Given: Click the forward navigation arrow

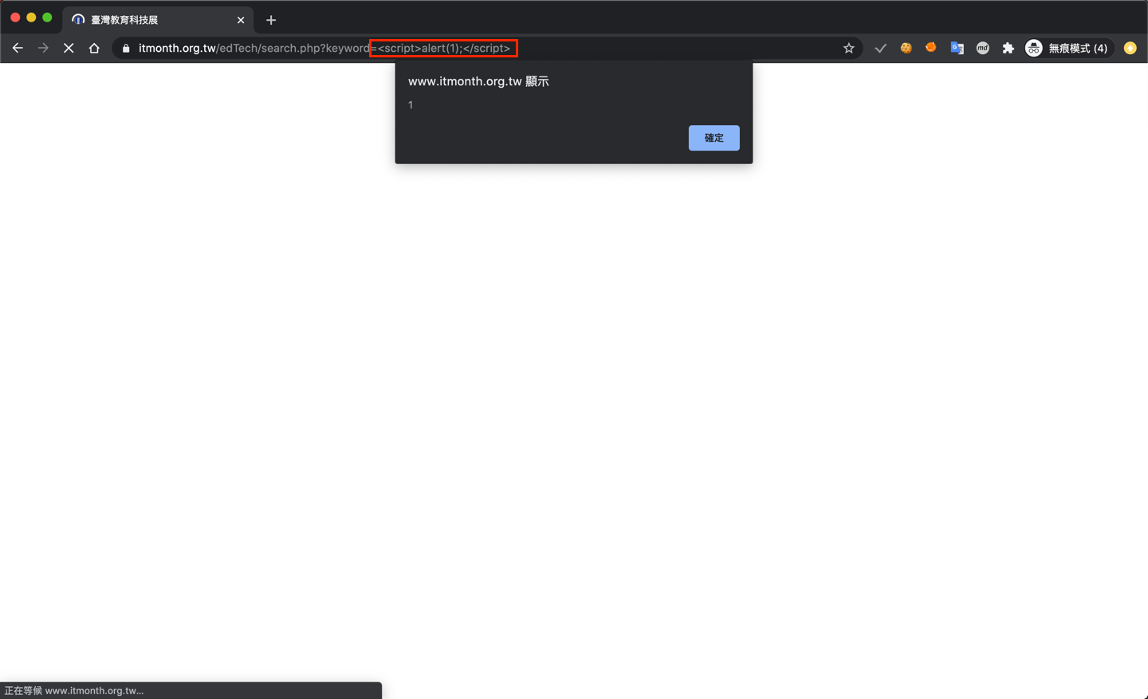Looking at the screenshot, I should pos(43,49).
